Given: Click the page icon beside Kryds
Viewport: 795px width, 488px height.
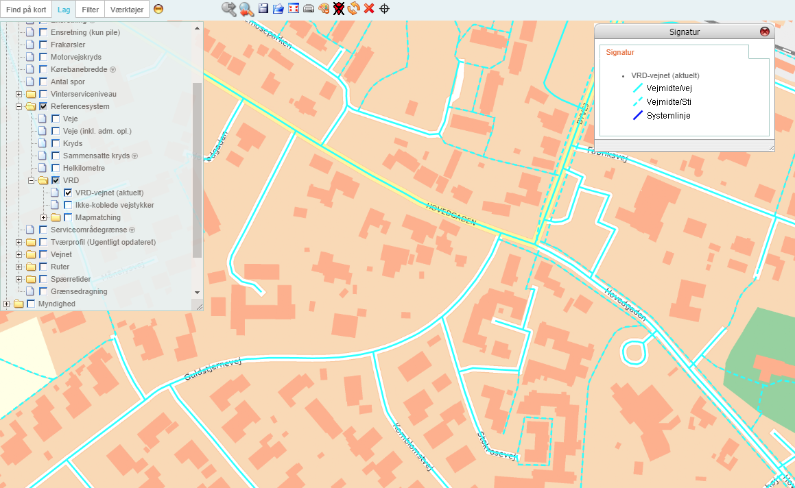Looking at the screenshot, I should point(43,143).
